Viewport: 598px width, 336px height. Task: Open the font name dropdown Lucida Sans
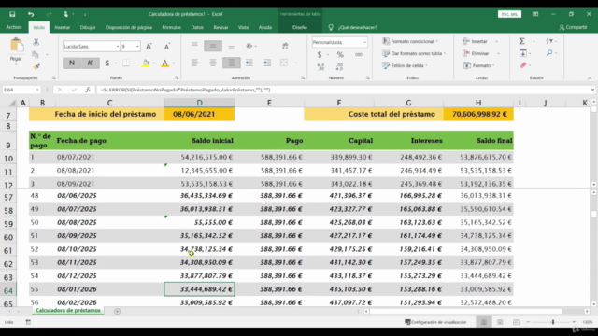118,47
